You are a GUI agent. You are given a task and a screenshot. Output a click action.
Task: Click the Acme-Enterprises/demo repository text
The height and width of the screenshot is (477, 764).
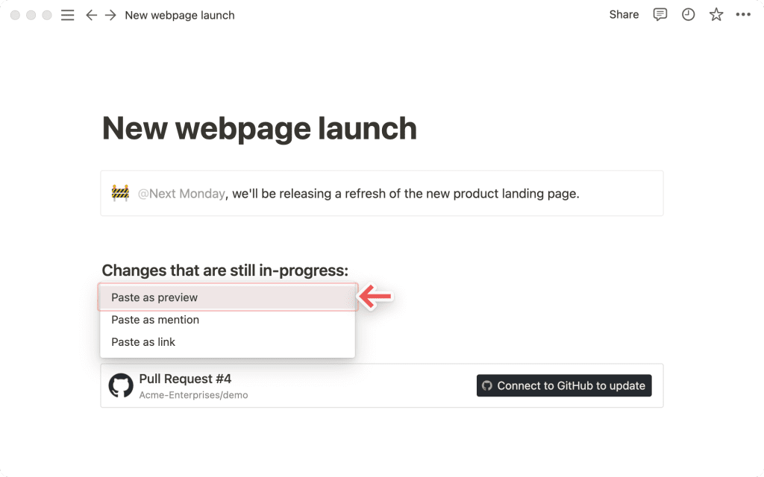[193, 395]
